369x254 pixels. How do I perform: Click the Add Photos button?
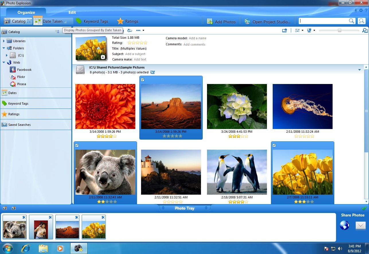tap(221, 22)
